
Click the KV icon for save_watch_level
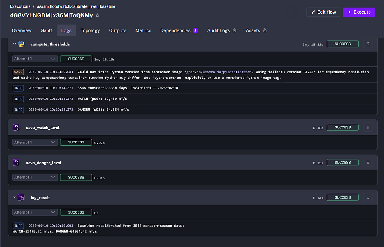click(x=16, y=127)
